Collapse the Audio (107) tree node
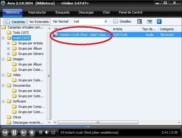Image resolution: width=182 pixels, height=138 pixels. click(3, 38)
